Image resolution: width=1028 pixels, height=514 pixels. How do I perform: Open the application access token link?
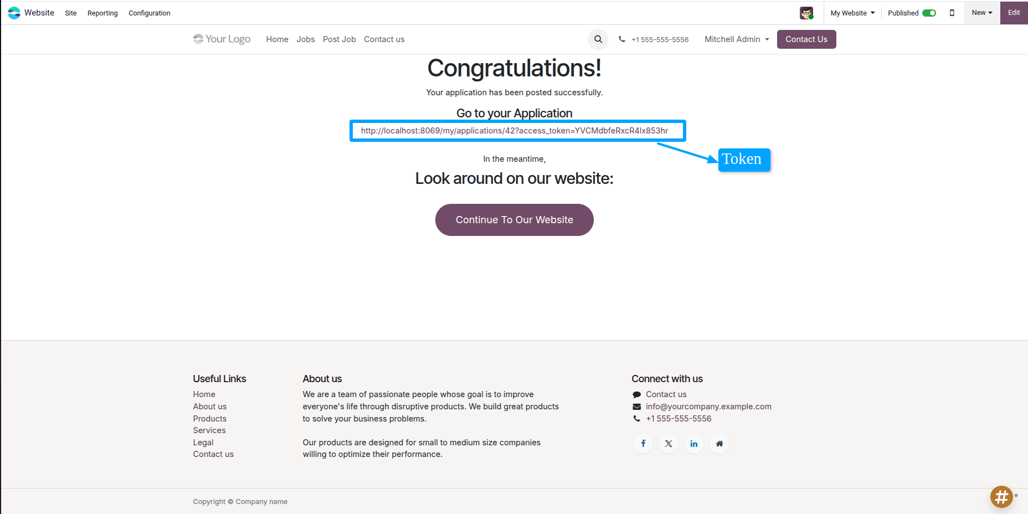[514, 131]
